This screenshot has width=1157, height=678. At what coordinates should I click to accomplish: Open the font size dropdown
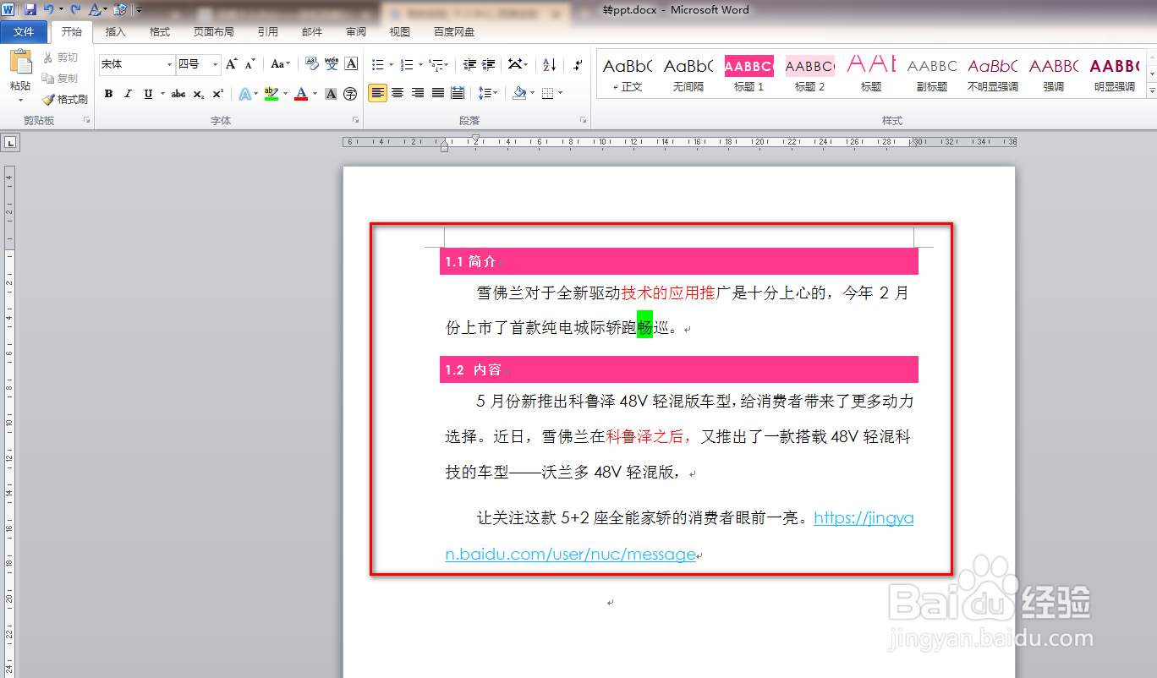pos(214,63)
